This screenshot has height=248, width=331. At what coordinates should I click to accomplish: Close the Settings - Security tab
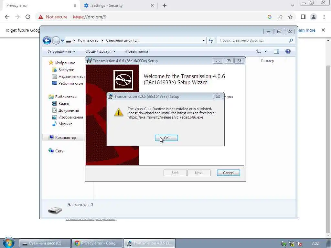point(152,5)
